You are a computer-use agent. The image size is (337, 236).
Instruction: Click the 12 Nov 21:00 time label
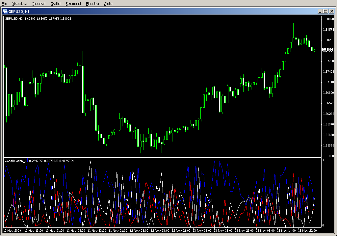click(x=181, y=231)
